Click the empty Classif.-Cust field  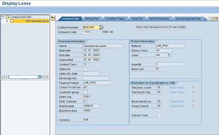point(159,115)
